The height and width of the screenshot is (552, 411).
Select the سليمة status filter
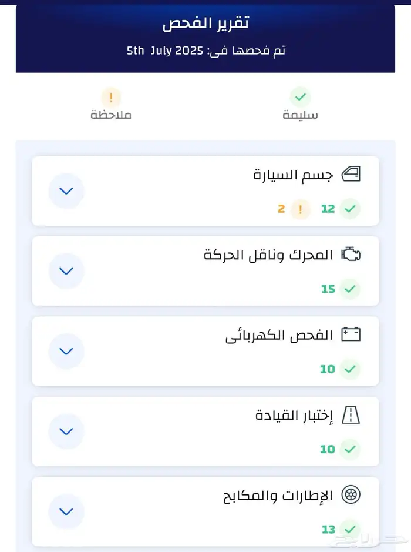pos(300,104)
